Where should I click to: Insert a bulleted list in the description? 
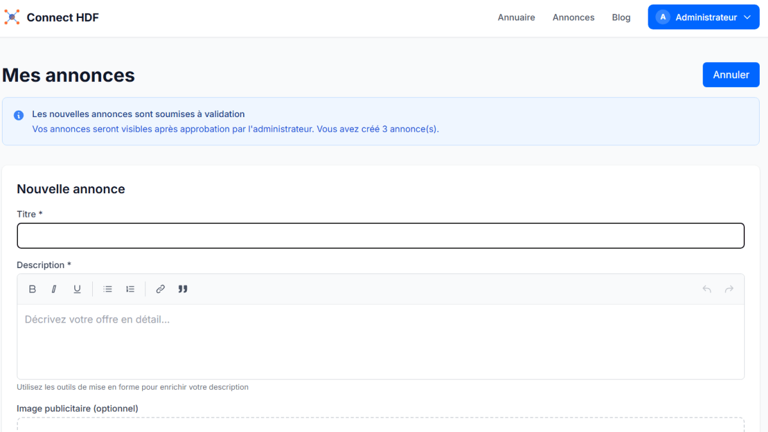tap(108, 289)
